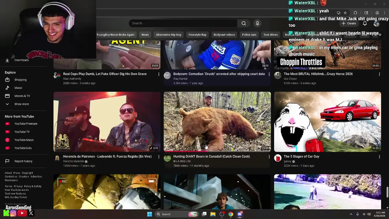389x219 pixels.
Task: Click the Windows taskbar search box
Action: tap(177, 214)
